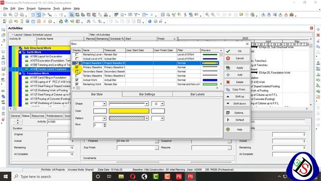Click the Add button
The width and height of the screenshot is (321, 181).
pyautogui.click(x=237, y=75)
